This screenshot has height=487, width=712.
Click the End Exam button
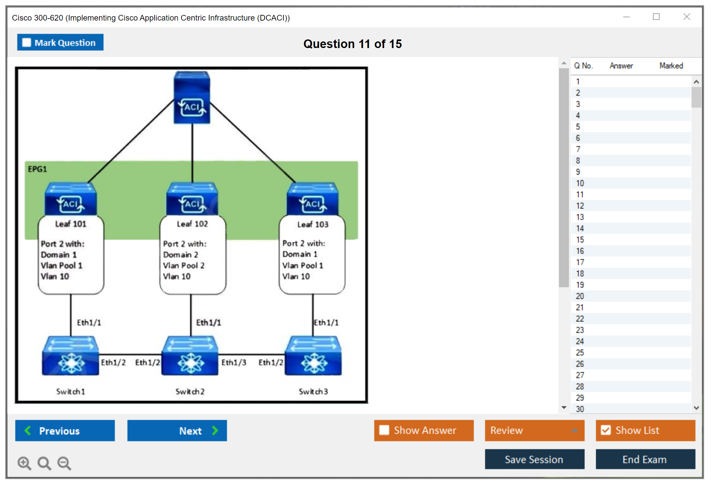tap(645, 459)
